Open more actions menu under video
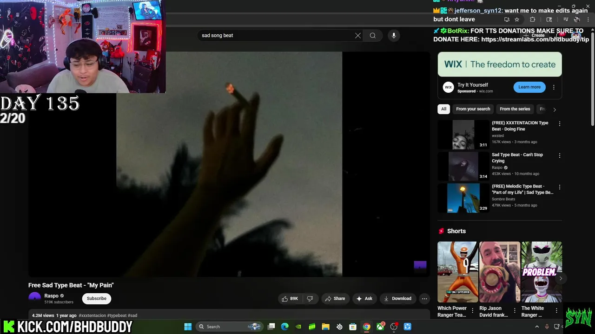 coord(424,299)
